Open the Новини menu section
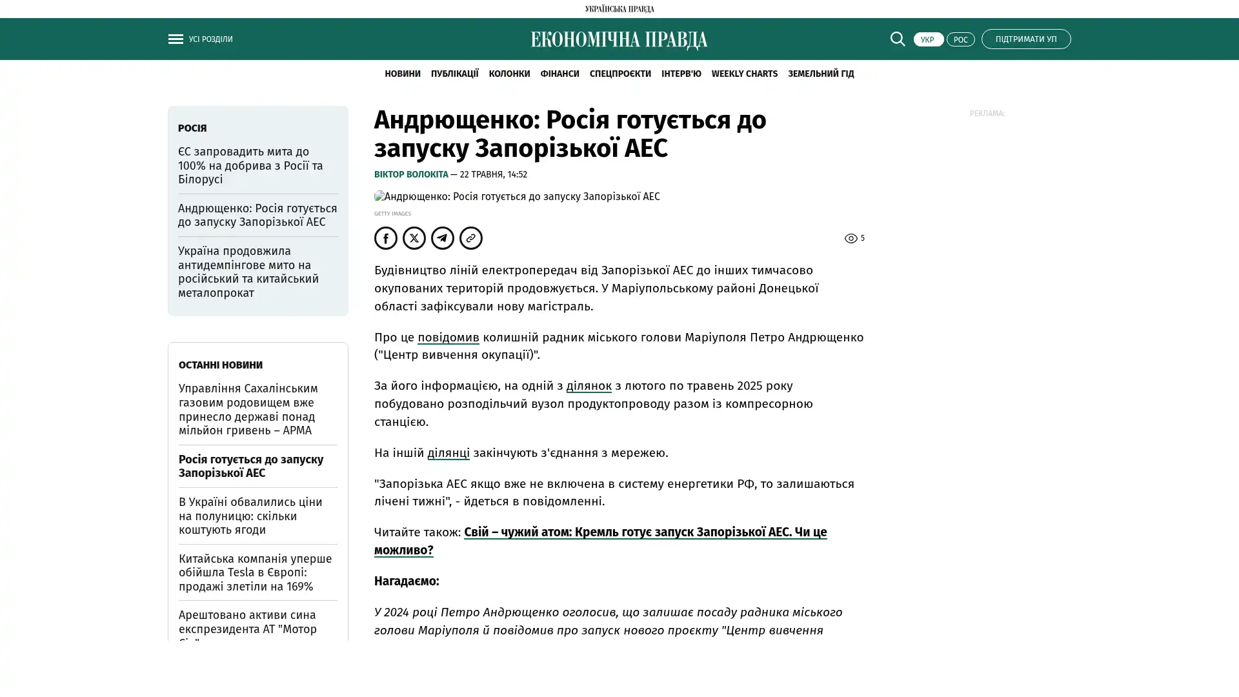Screen dimensions: 1239x697 coord(402,74)
